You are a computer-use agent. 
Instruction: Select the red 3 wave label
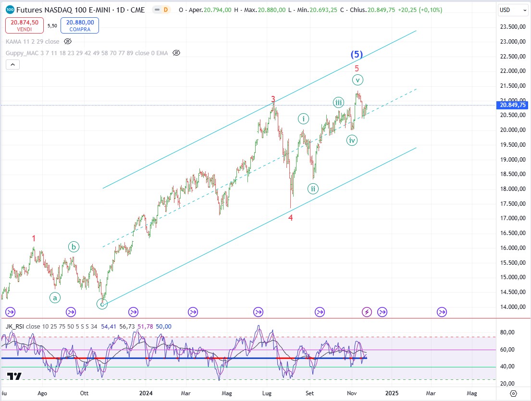point(273,99)
